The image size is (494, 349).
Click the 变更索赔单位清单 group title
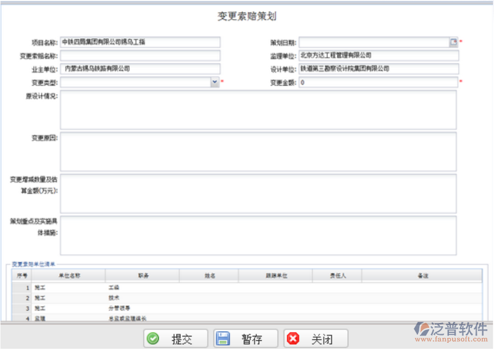33,264
